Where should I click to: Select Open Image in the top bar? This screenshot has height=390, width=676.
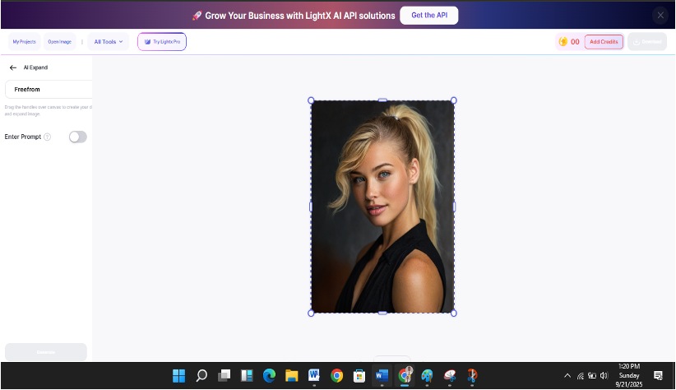click(60, 41)
